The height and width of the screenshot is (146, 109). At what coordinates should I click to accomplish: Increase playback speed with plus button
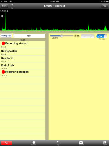[x=91, y=36]
